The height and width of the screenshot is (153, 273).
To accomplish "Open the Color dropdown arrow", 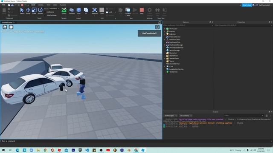I will (102, 16).
